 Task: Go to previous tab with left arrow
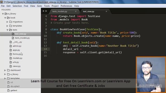point(43,11)
